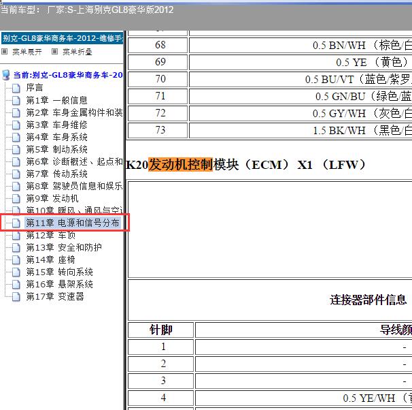Open chapter 第1章 一般信息

pyautogui.click(x=56, y=100)
